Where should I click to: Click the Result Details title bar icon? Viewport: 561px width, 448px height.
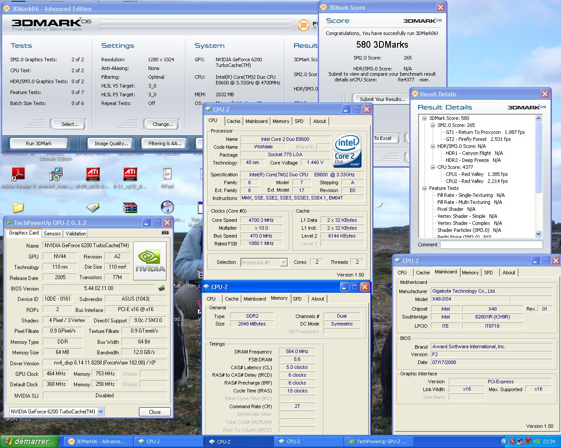(415, 94)
